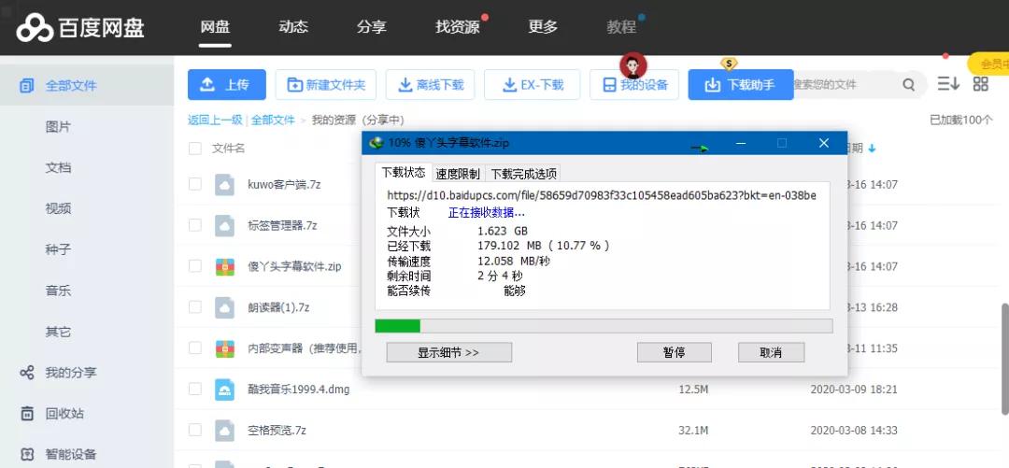Switch to the 动态 navigation tab

pos(293,27)
